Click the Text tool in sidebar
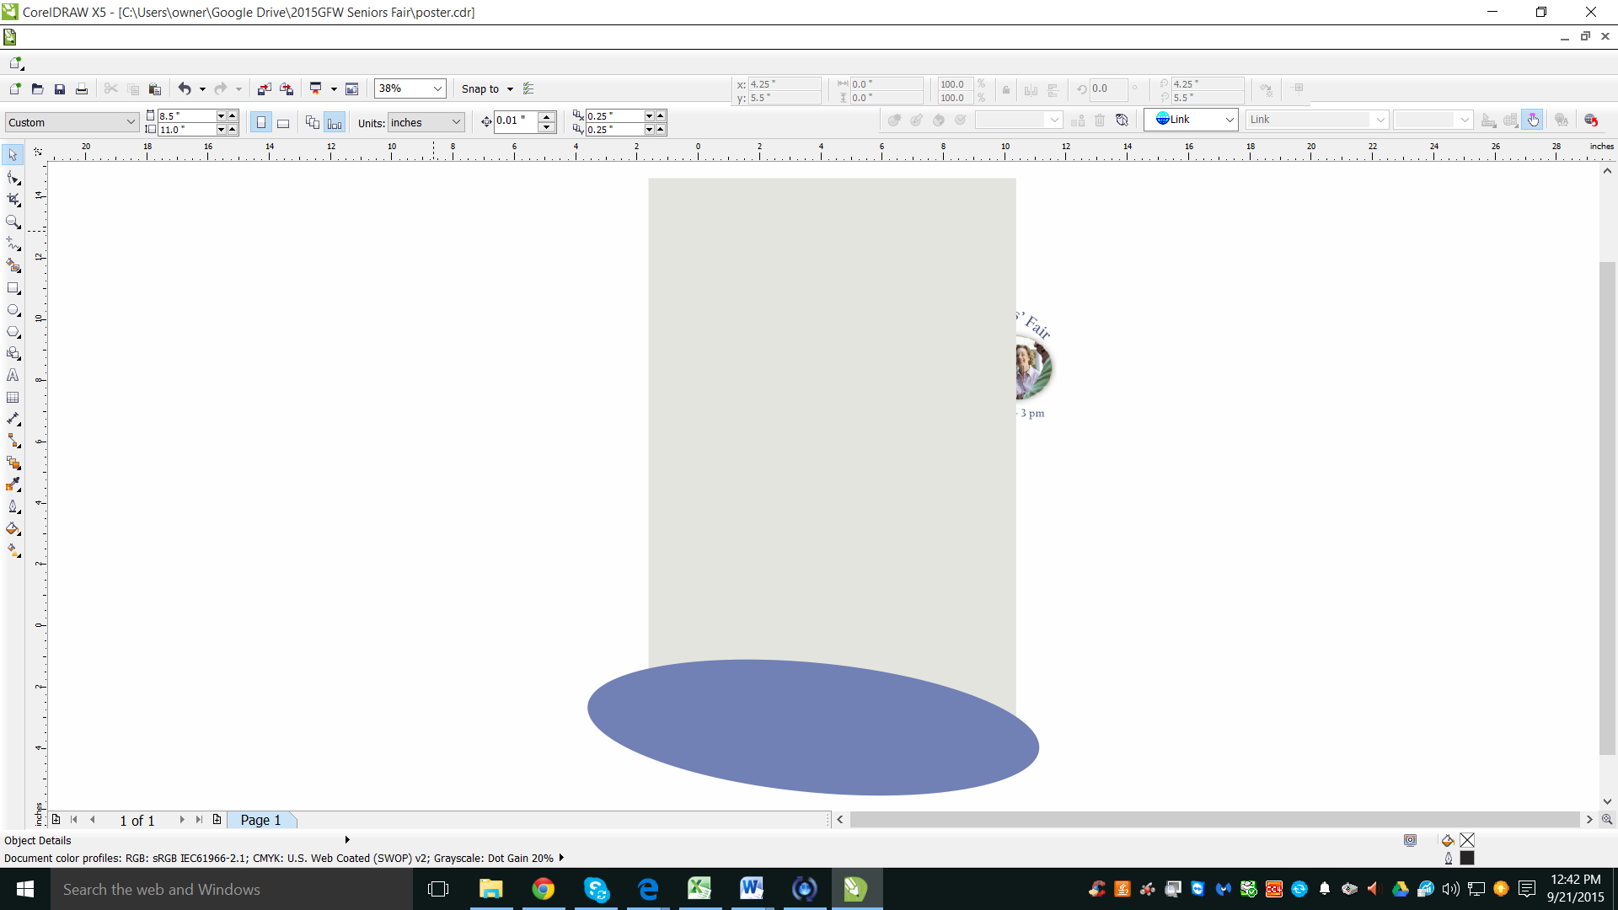The height and width of the screenshot is (910, 1618). [x=14, y=377]
